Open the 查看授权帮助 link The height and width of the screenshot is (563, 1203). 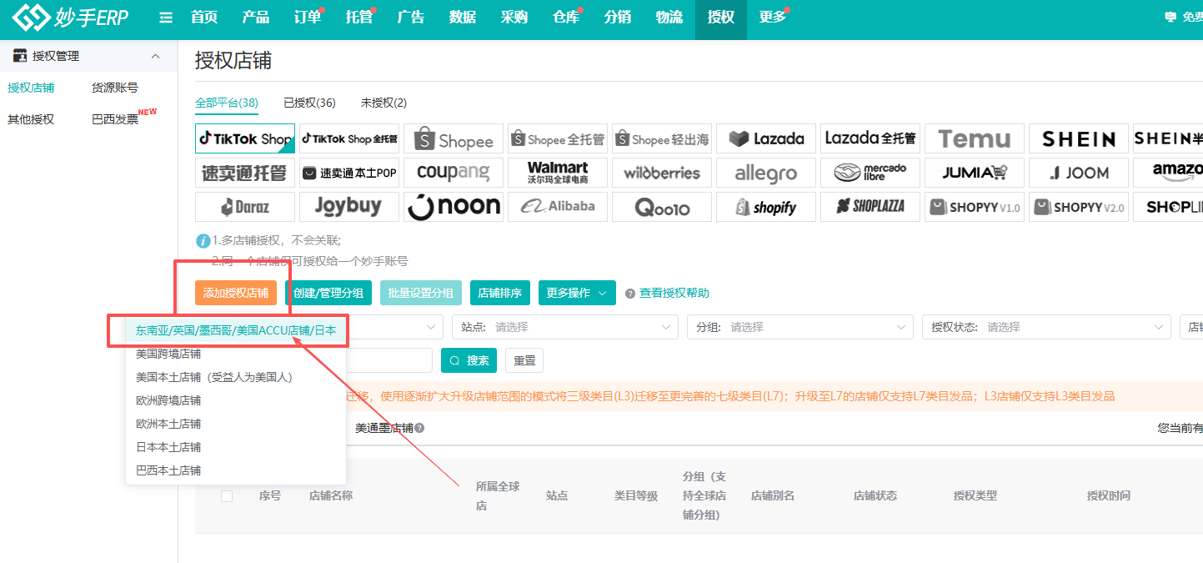point(674,293)
